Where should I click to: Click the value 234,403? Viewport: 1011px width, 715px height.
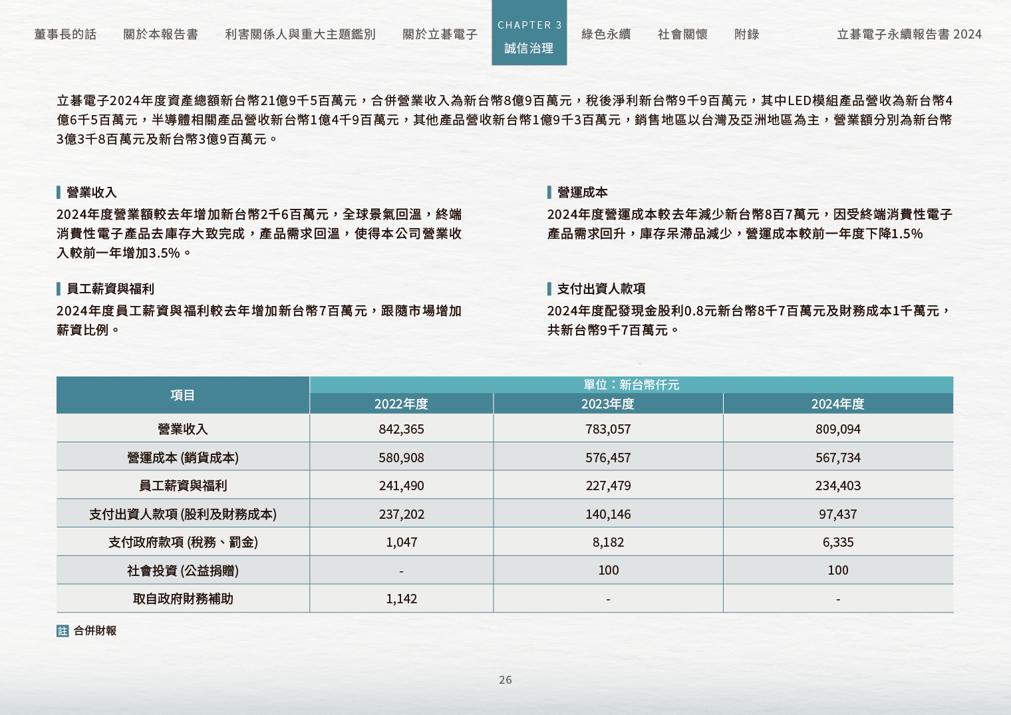(838, 486)
